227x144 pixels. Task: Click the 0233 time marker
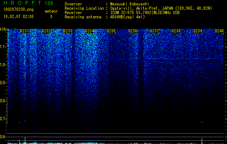pyautogui.click(x=68, y=31)
